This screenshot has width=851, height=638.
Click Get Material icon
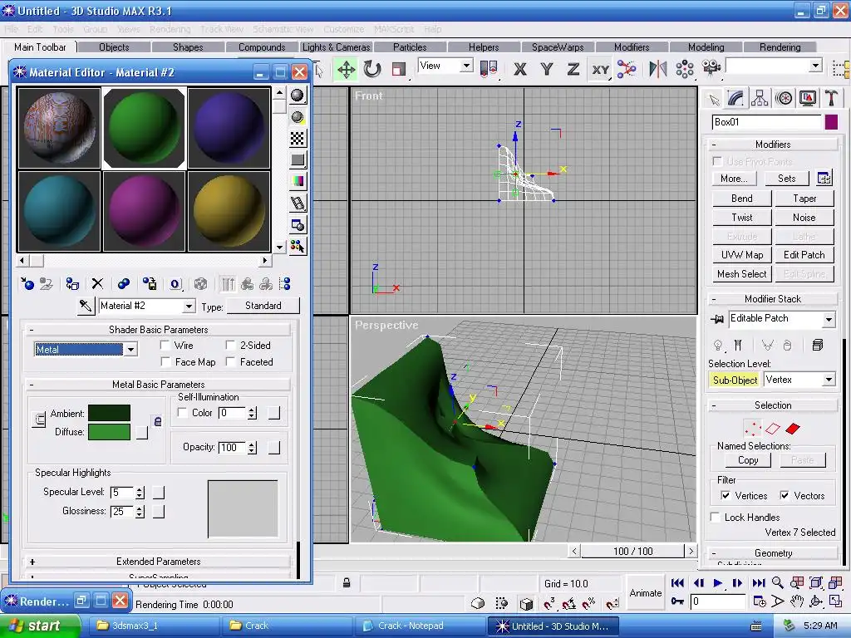pyautogui.click(x=27, y=284)
